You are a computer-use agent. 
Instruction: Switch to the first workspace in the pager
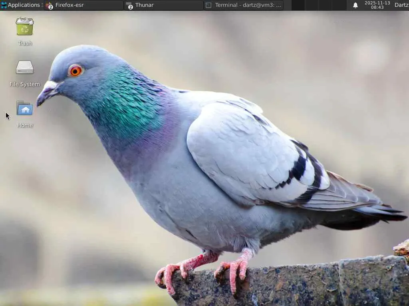coord(298,5)
